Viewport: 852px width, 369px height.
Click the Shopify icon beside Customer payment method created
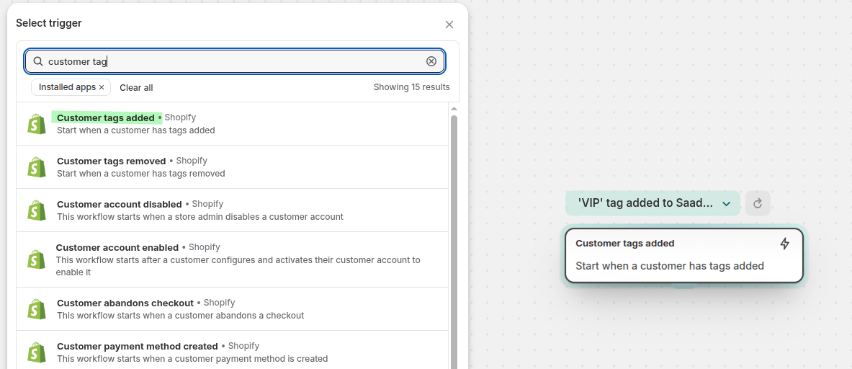pyautogui.click(x=37, y=352)
